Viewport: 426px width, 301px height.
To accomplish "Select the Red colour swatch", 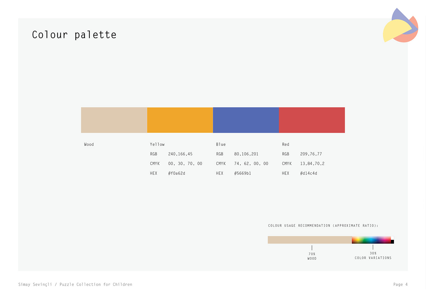I will point(312,120).
